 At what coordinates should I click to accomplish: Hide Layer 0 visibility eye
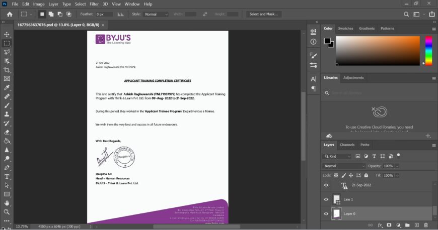(x=326, y=214)
